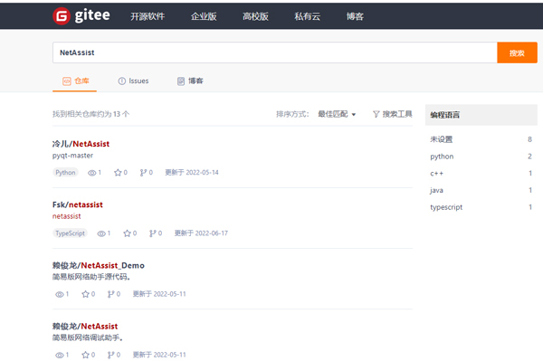
Task: Click star icon for Fsk/netassist
Action: (x=127, y=233)
